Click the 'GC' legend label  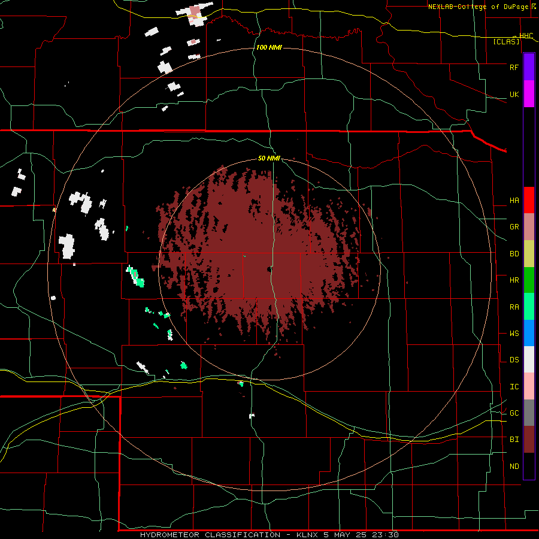pos(514,413)
